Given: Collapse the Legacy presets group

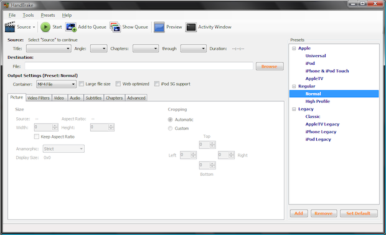Looking at the screenshot, I should pyautogui.click(x=294, y=109).
